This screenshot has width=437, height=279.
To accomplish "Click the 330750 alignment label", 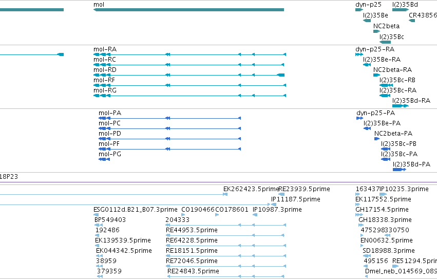I will pos(397,230).
